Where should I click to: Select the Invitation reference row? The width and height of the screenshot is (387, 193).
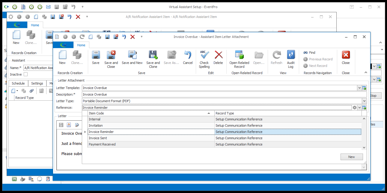(x=225, y=125)
